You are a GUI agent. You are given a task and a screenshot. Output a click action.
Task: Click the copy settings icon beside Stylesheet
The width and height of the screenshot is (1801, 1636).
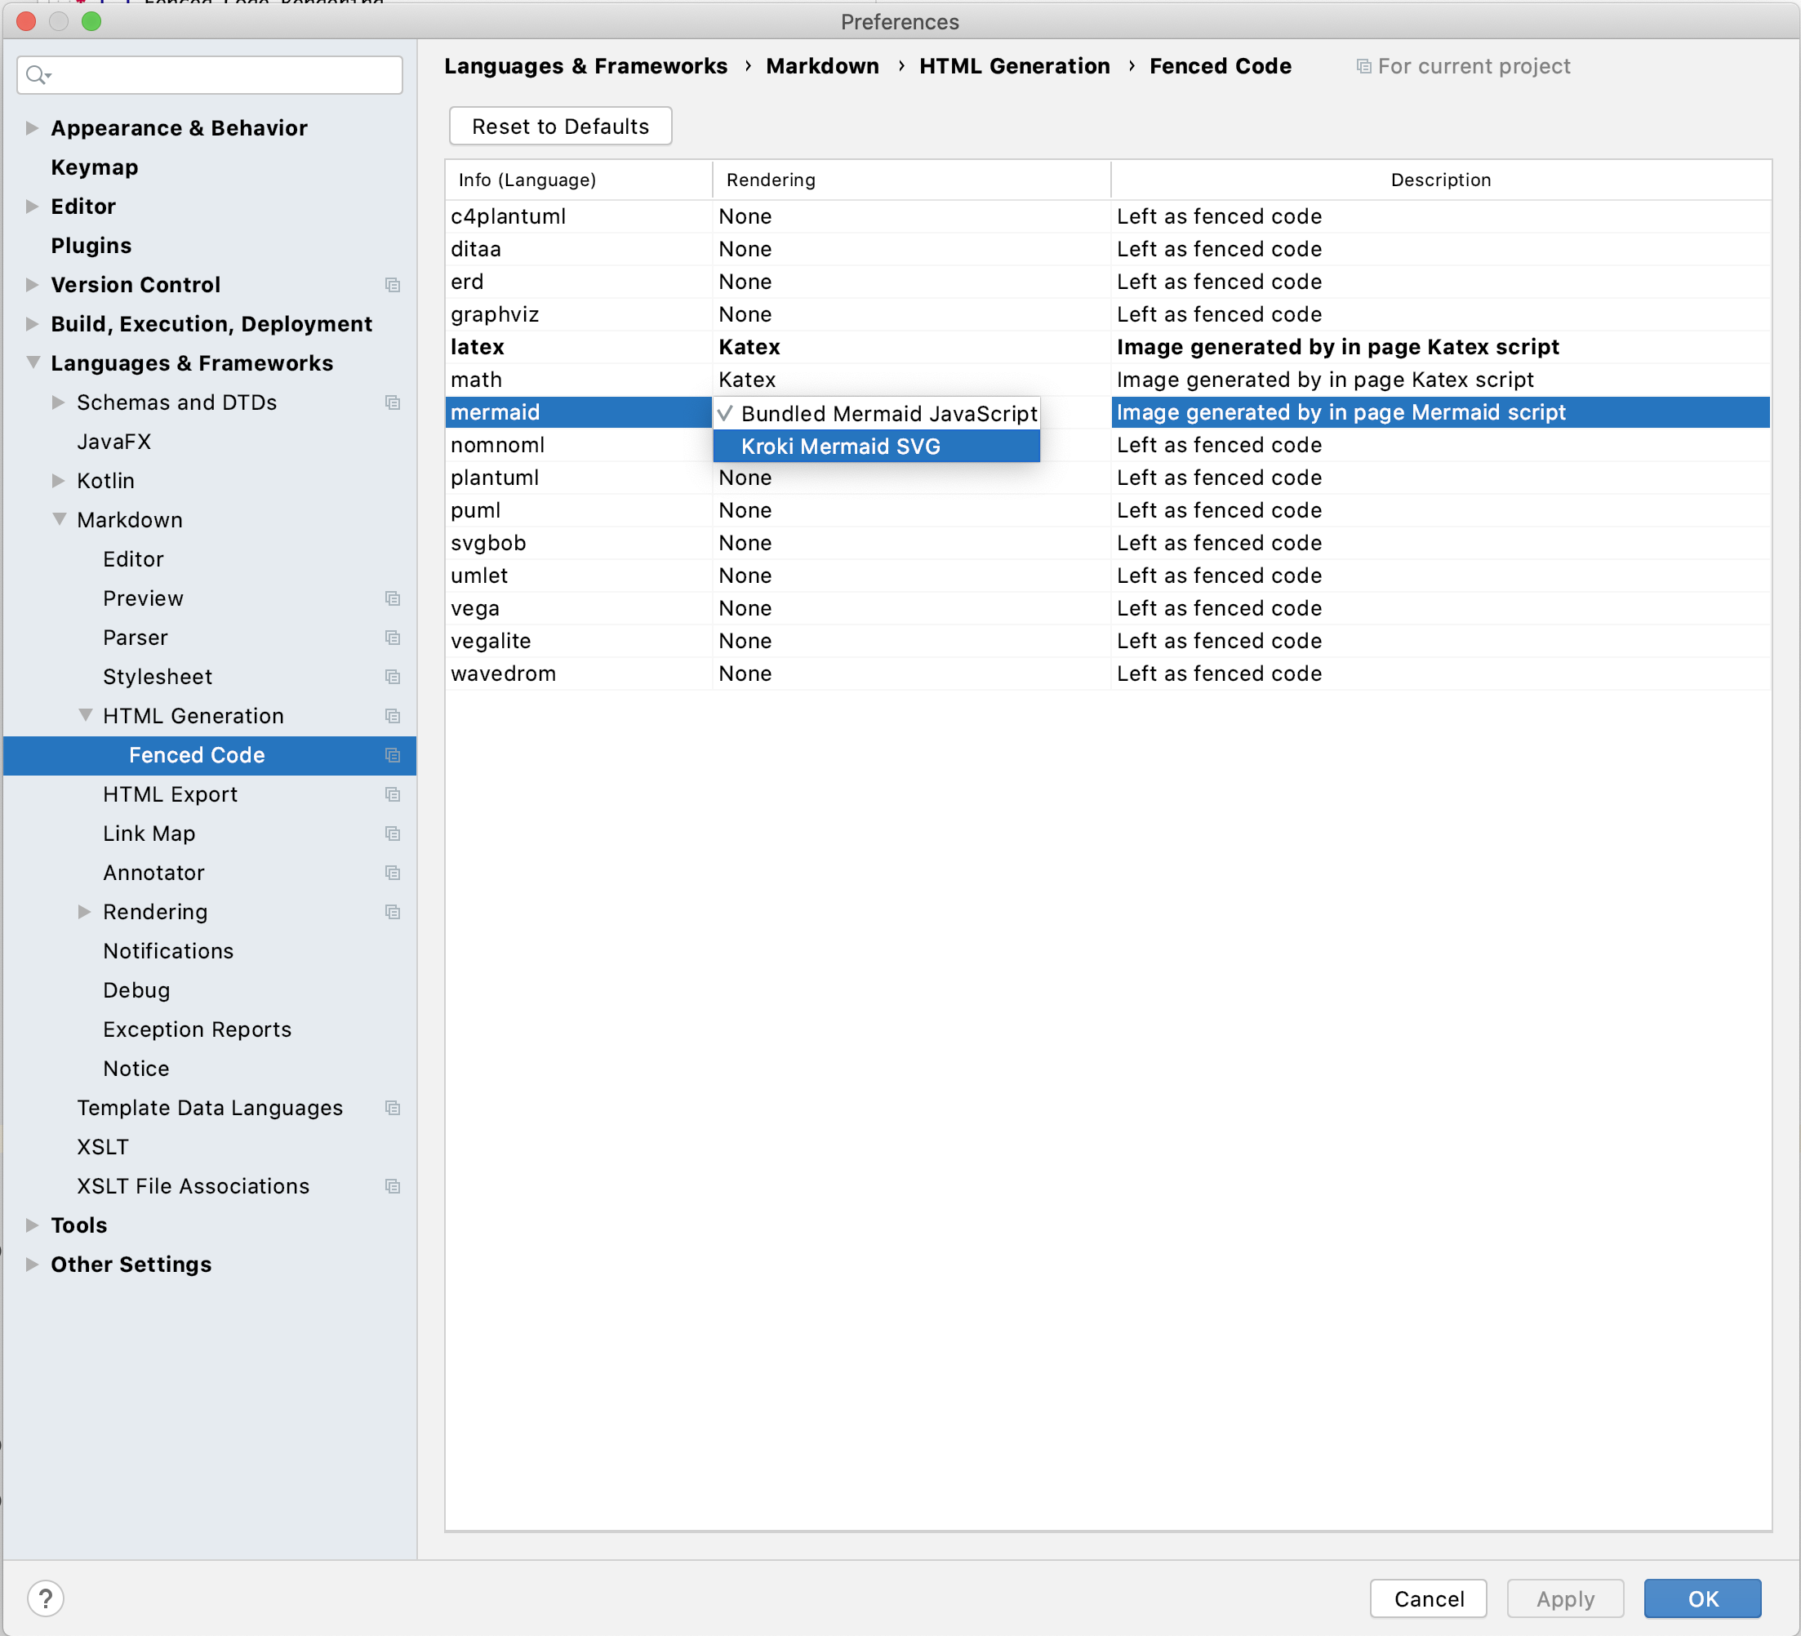[x=393, y=677]
